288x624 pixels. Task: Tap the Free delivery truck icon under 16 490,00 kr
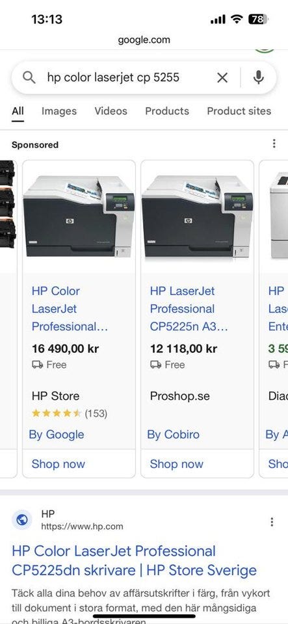tap(38, 365)
